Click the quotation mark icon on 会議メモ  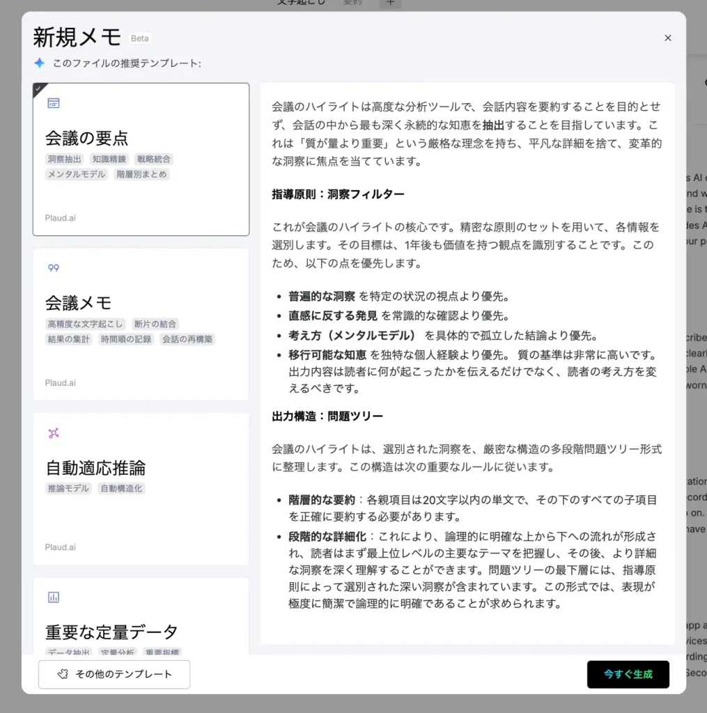54,268
